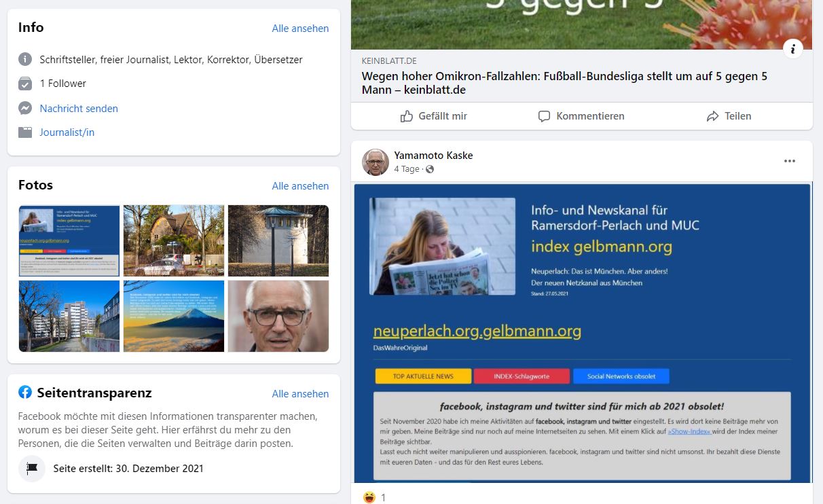Click the Nachricht senden link
Viewport: 823px width, 504px height.
[x=79, y=109]
